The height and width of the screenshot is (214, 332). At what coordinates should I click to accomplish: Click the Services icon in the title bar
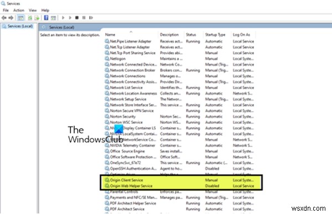click(3, 3)
